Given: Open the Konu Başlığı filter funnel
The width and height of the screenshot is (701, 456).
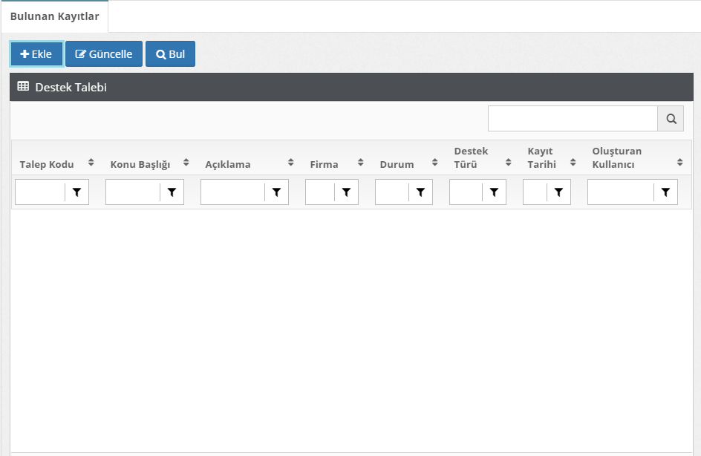Looking at the screenshot, I should (172, 192).
